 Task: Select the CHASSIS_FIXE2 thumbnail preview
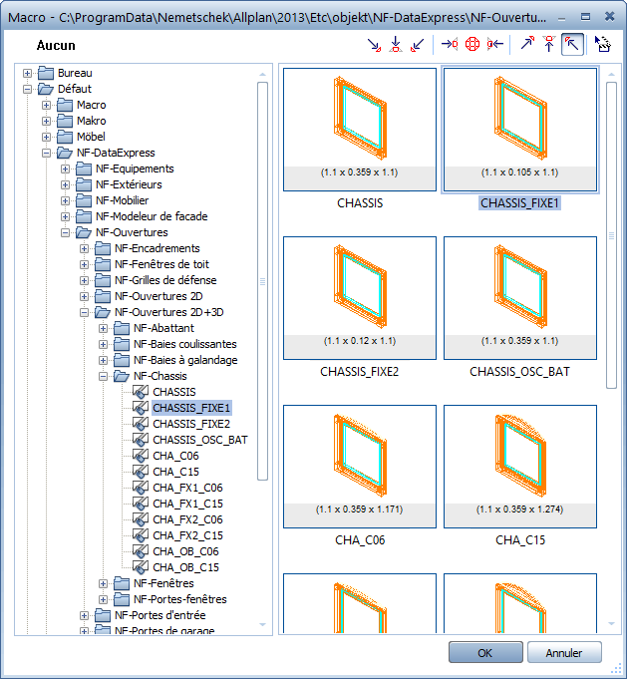pyautogui.click(x=360, y=298)
